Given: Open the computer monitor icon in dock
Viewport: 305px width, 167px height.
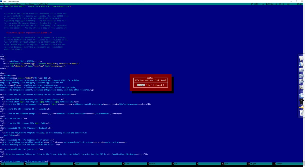Looking at the screenshot, I should (x=301, y=59).
